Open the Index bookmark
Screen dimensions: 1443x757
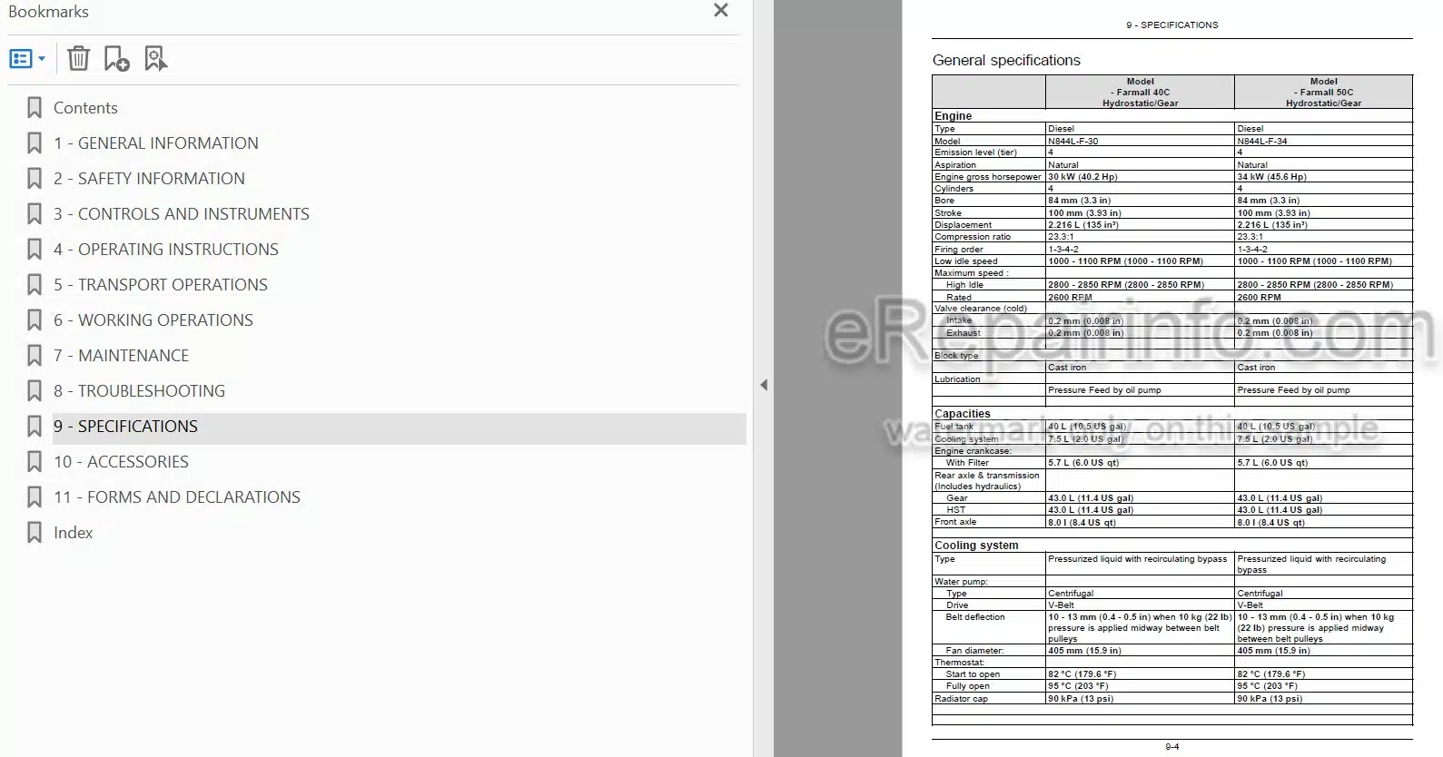pos(73,533)
